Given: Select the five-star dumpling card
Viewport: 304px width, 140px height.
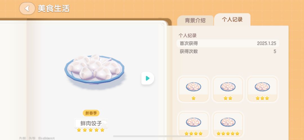Looking at the screenshot, I should (228, 125).
